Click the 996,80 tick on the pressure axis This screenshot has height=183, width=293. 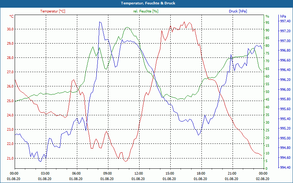click(x=285, y=51)
